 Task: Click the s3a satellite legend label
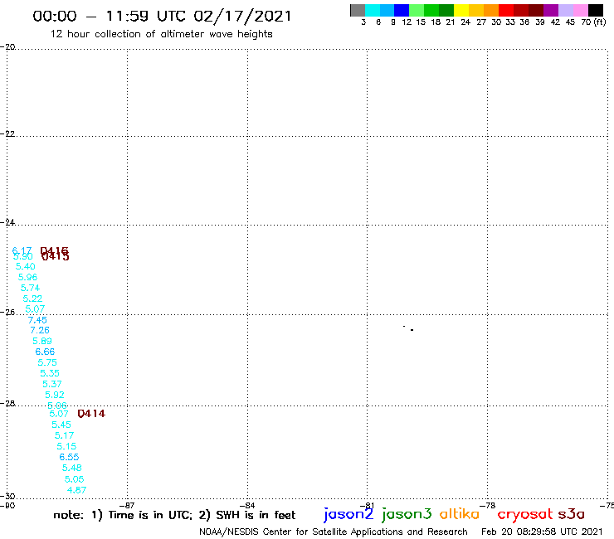coord(571,514)
